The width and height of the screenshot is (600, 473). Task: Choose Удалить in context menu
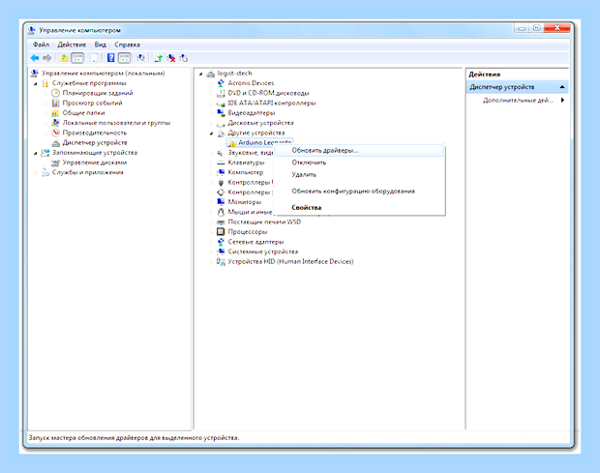coord(359,174)
